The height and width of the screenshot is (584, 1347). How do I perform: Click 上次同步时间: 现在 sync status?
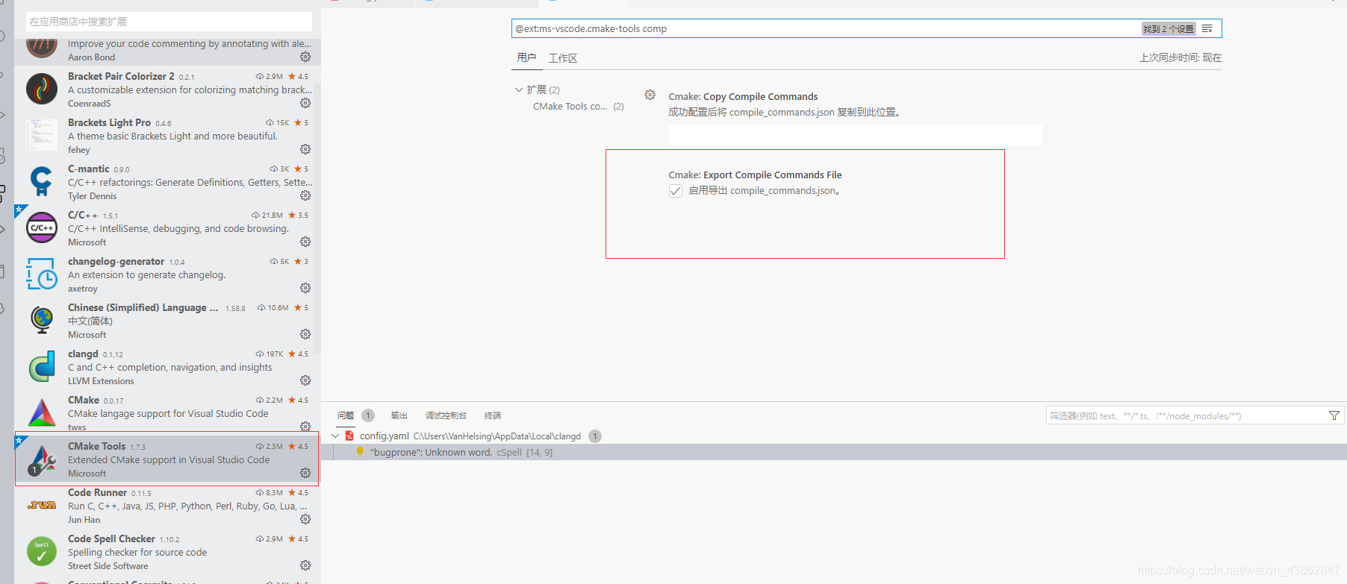[x=1180, y=57]
